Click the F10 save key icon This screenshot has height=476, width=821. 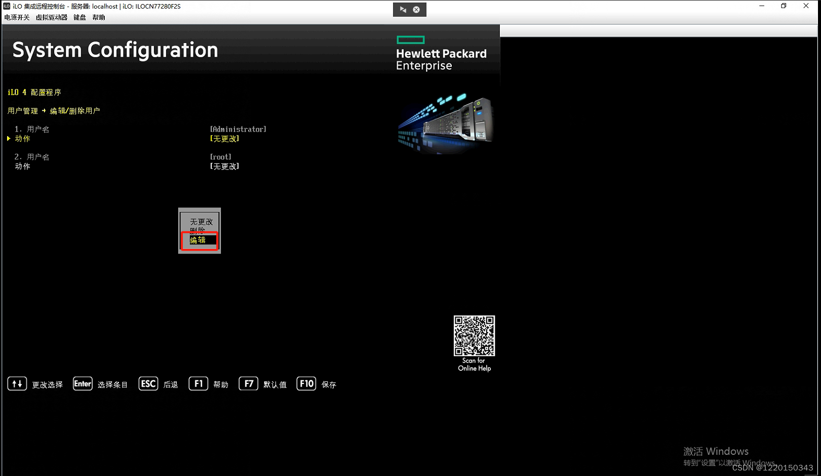306,384
